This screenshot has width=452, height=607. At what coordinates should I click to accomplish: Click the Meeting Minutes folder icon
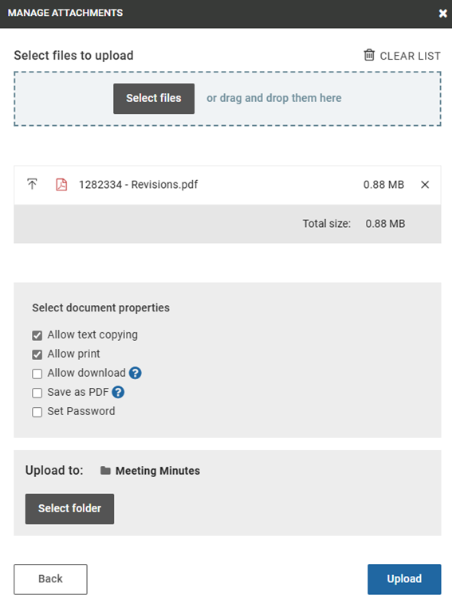click(105, 470)
